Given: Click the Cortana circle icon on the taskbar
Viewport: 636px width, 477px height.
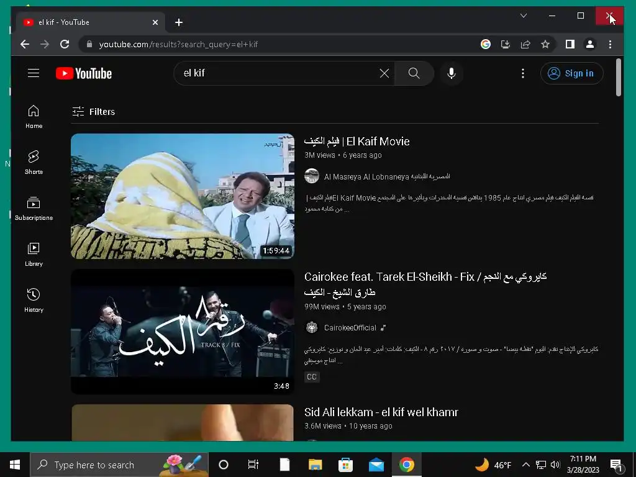Looking at the screenshot, I should (224, 465).
